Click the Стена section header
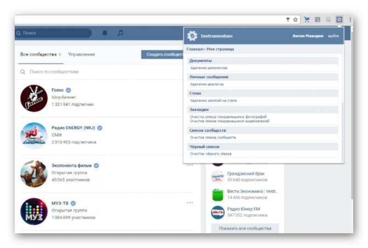Screen dimensions: 368x248 [x=263, y=93]
